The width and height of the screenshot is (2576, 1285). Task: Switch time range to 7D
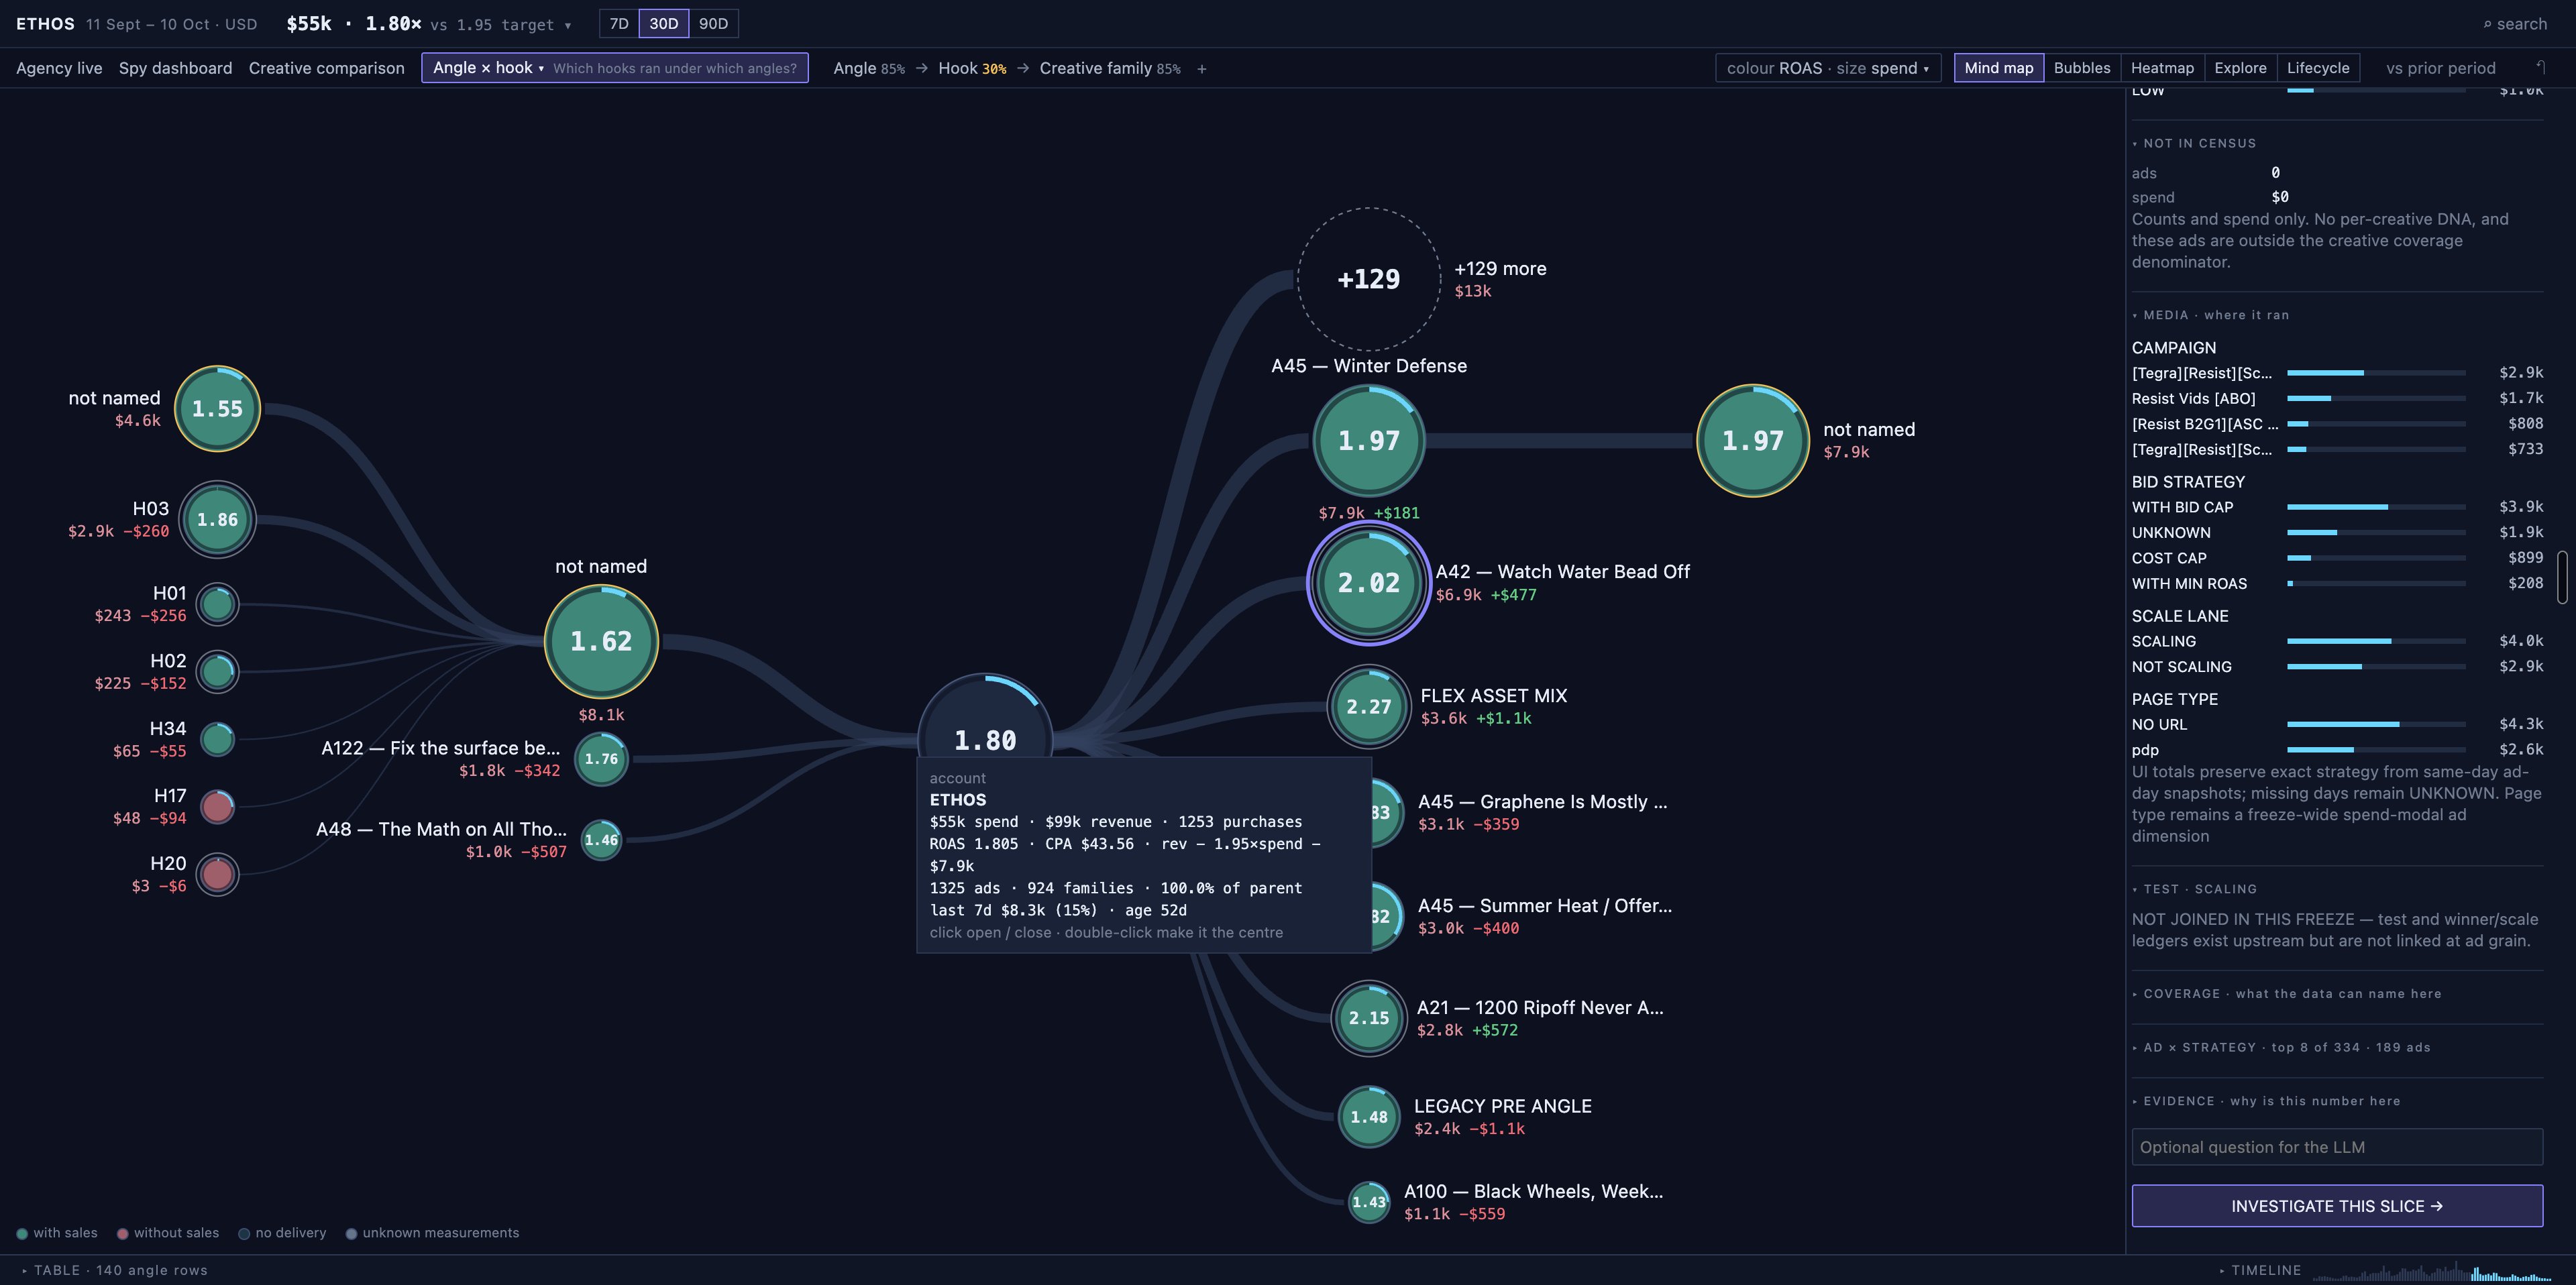[619, 24]
